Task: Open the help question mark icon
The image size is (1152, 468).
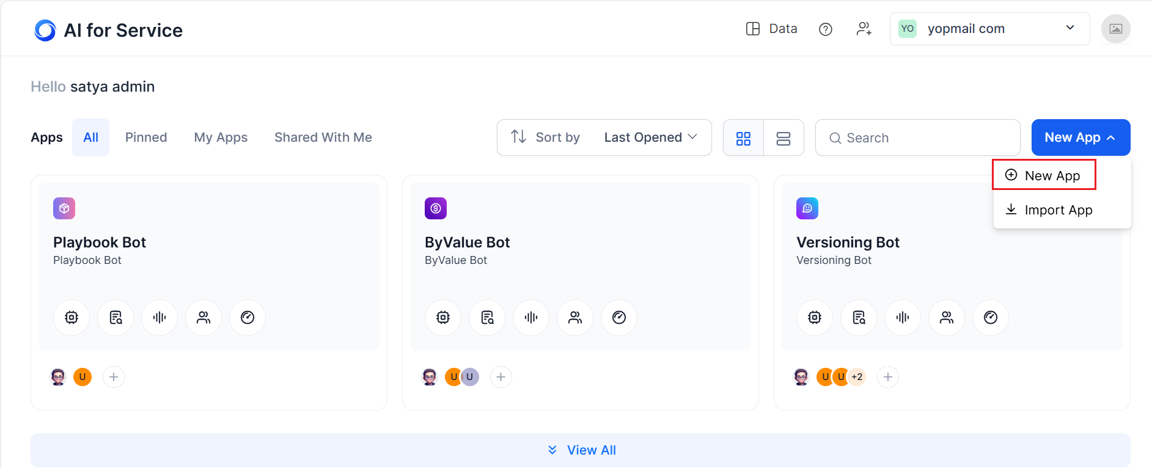Action: coord(825,29)
